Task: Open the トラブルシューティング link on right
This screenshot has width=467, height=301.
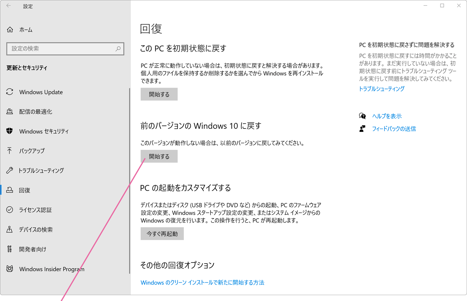Action: pyautogui.click(x=381, y=89)
